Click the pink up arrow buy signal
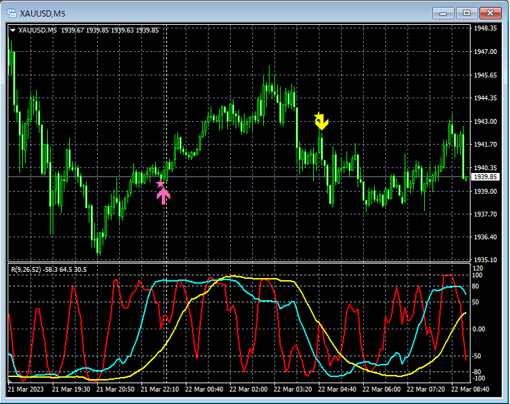This screenshot has width=510, height=404. [x=164, y=196]
